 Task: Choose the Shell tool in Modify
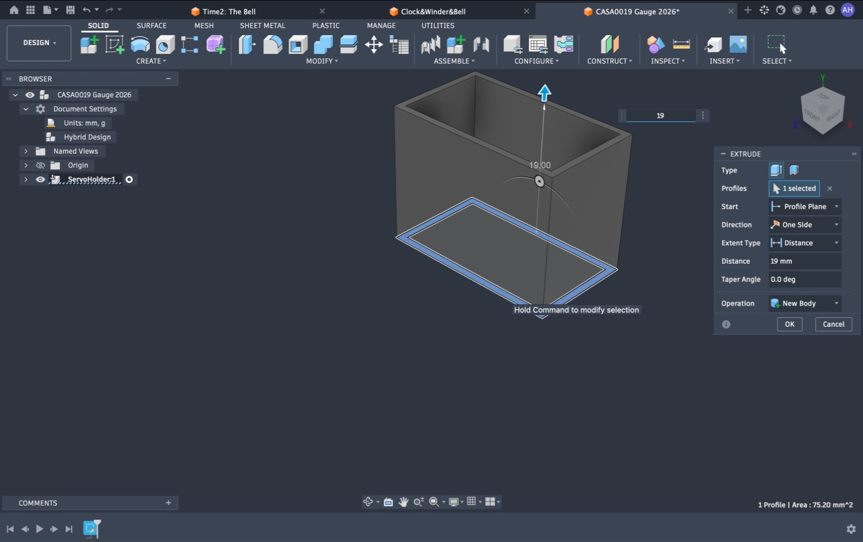click(298, 45)
